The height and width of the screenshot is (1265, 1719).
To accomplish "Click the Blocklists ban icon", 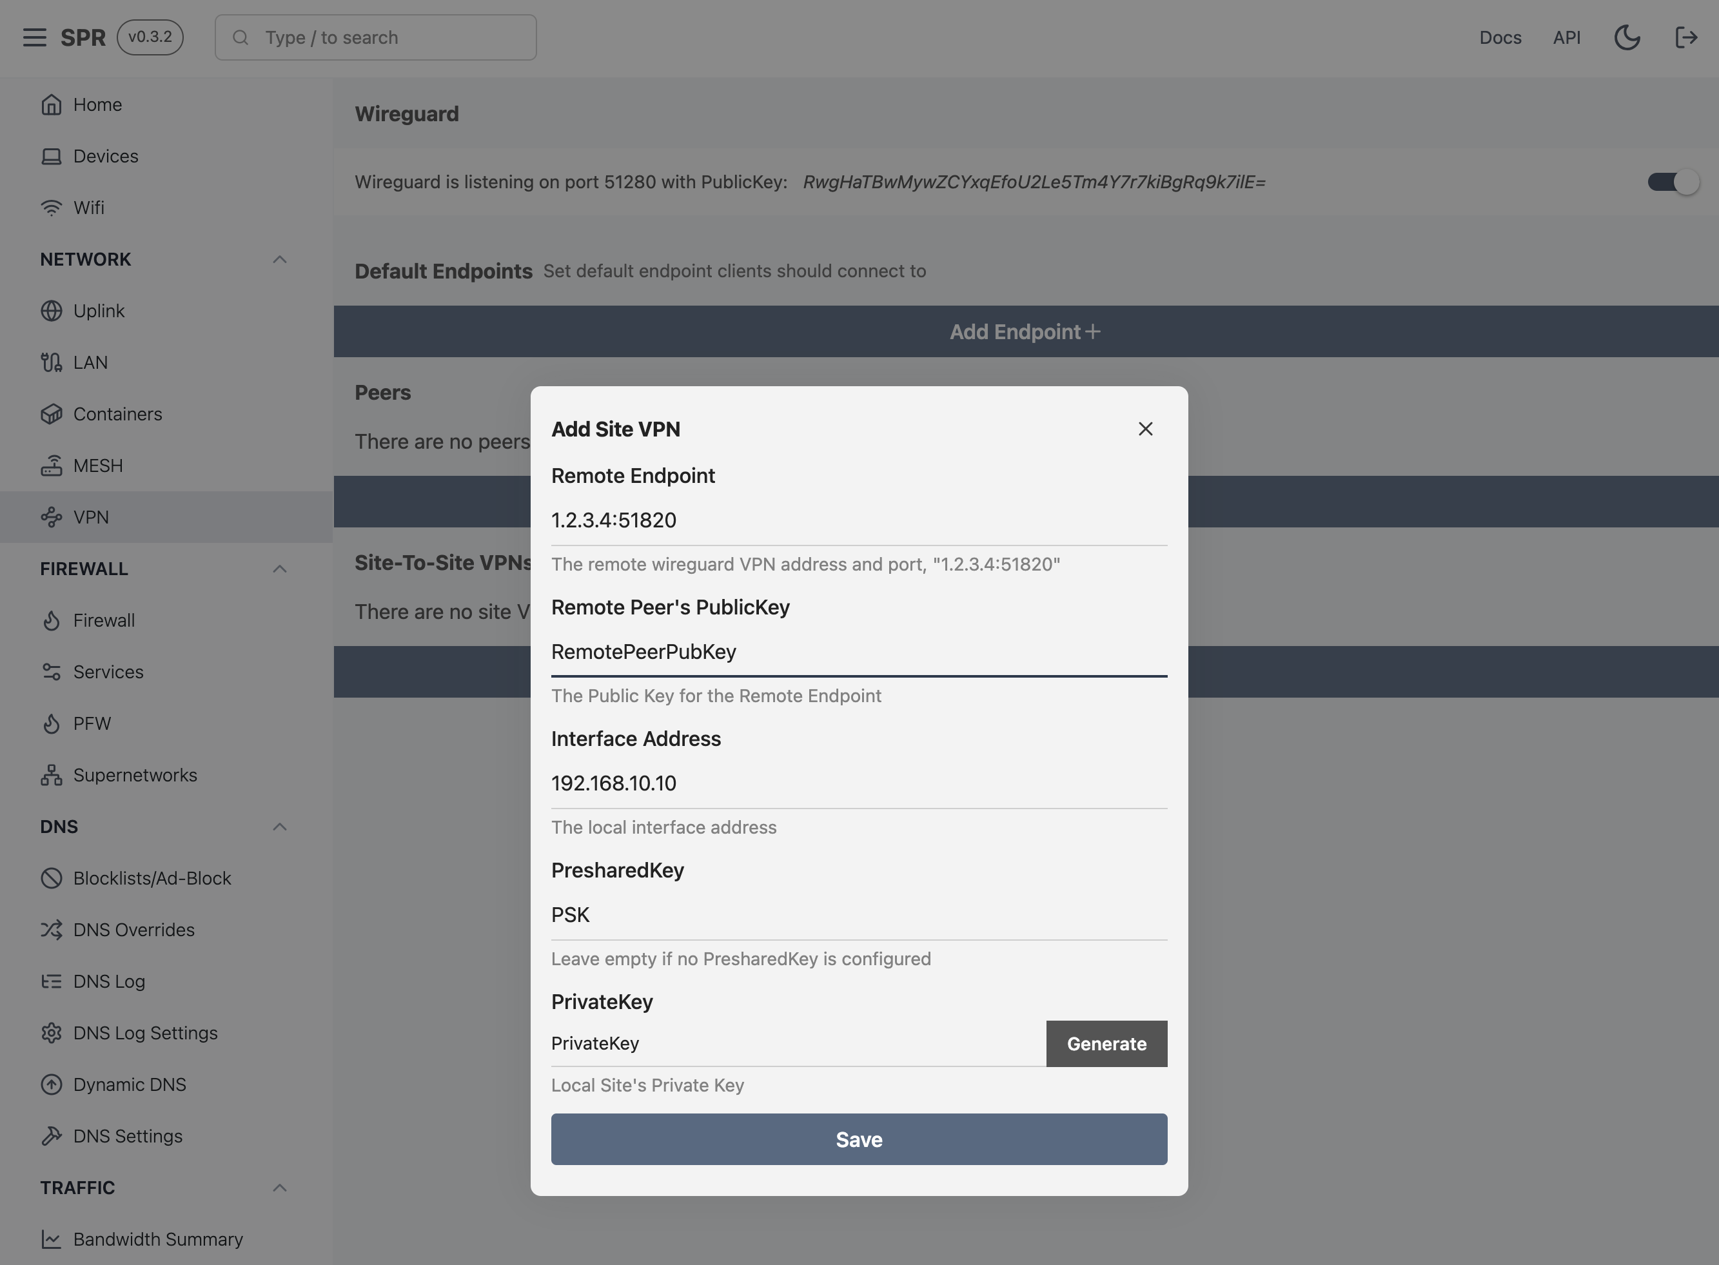I will click(52, 878).
